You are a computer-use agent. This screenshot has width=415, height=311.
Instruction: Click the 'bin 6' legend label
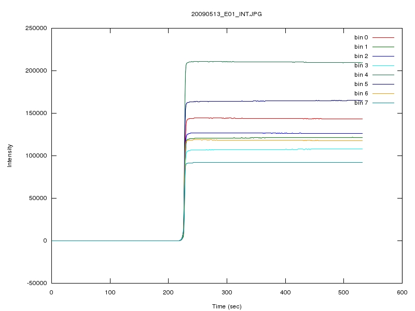361,93
